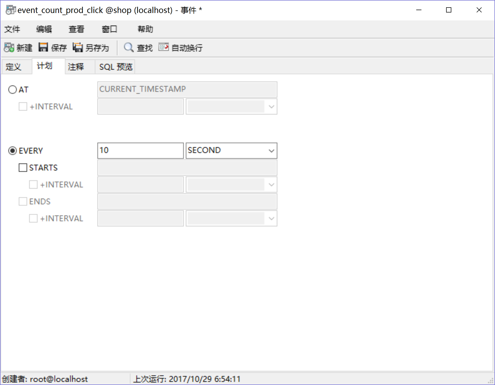Click the 保存 toolbar label
The height and width of the screenshot is (385, 495).
point(59,48)
